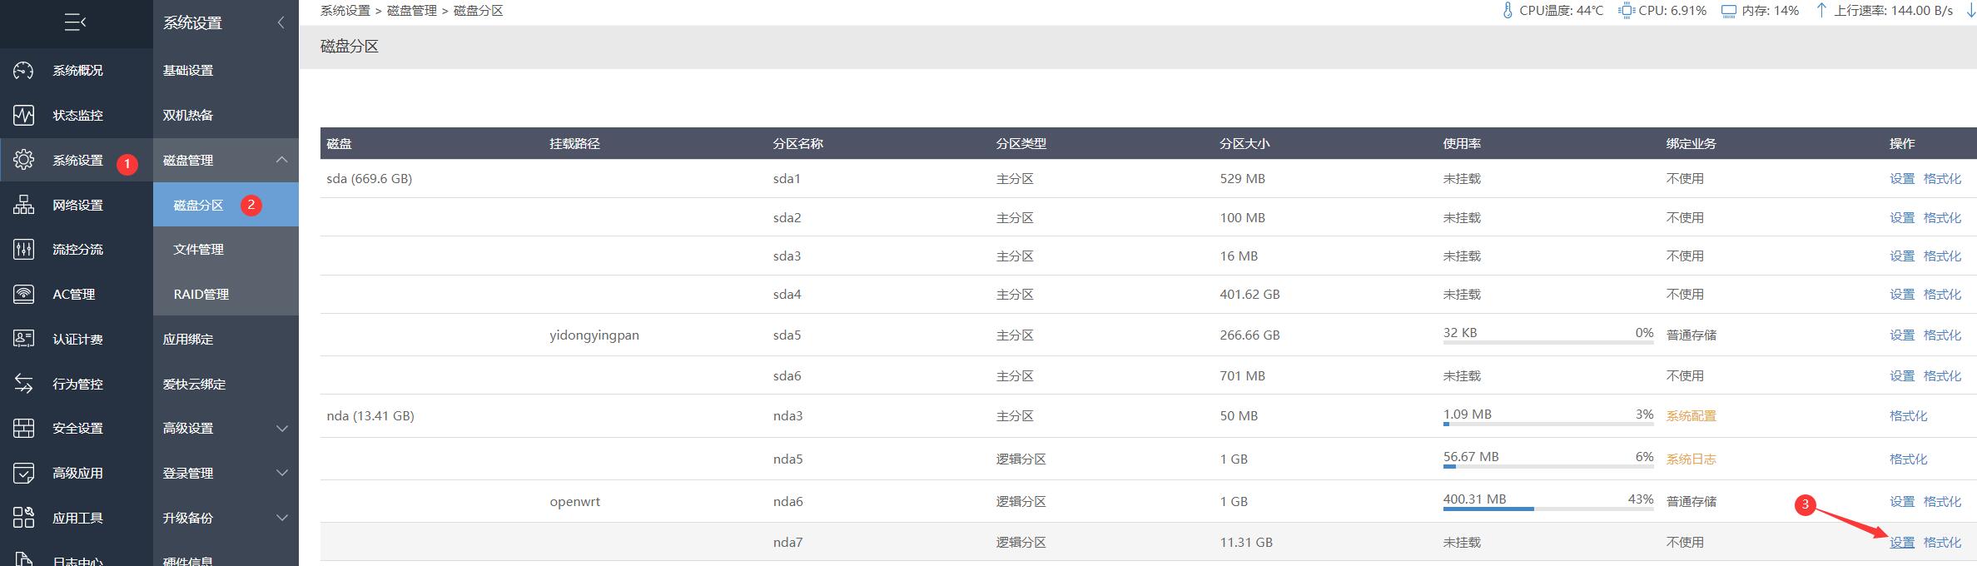Click the 内存 memory icon
The image size is (1977, 566).
pos(1728,11)
